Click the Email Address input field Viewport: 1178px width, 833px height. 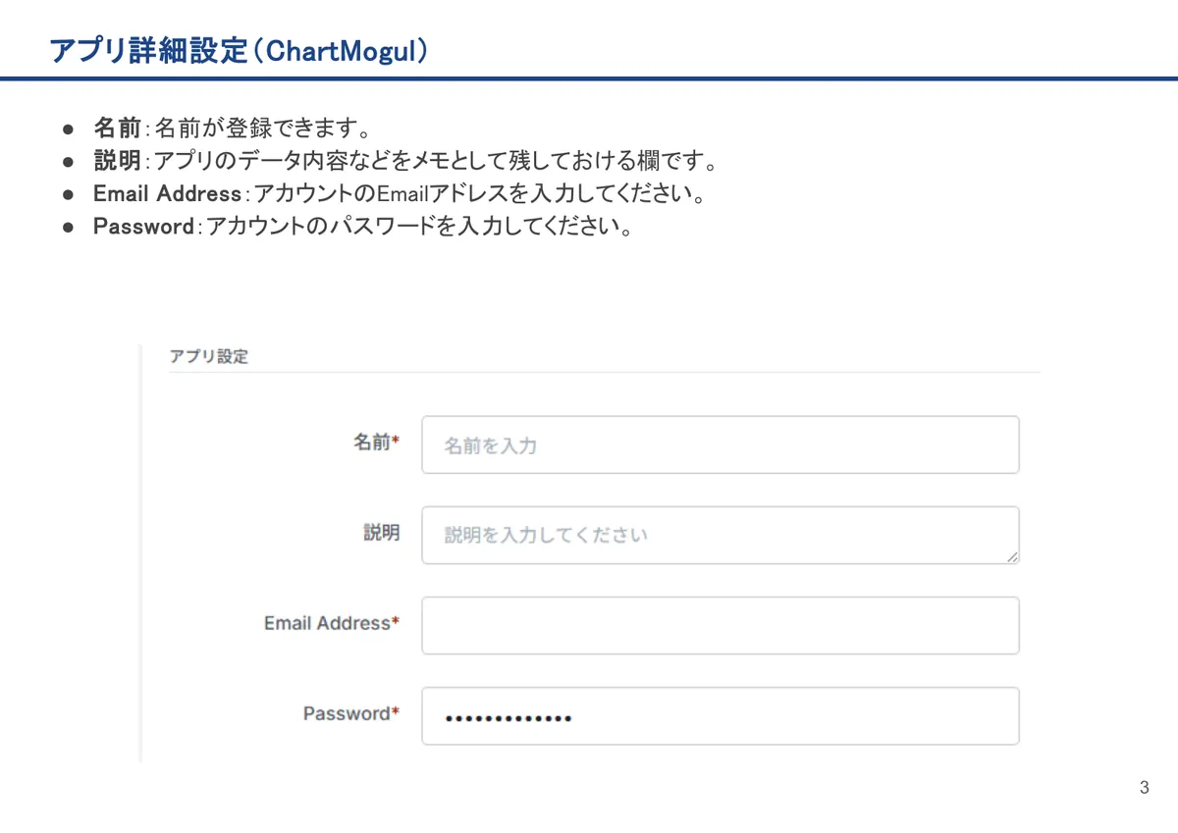(x=721, y=625)
